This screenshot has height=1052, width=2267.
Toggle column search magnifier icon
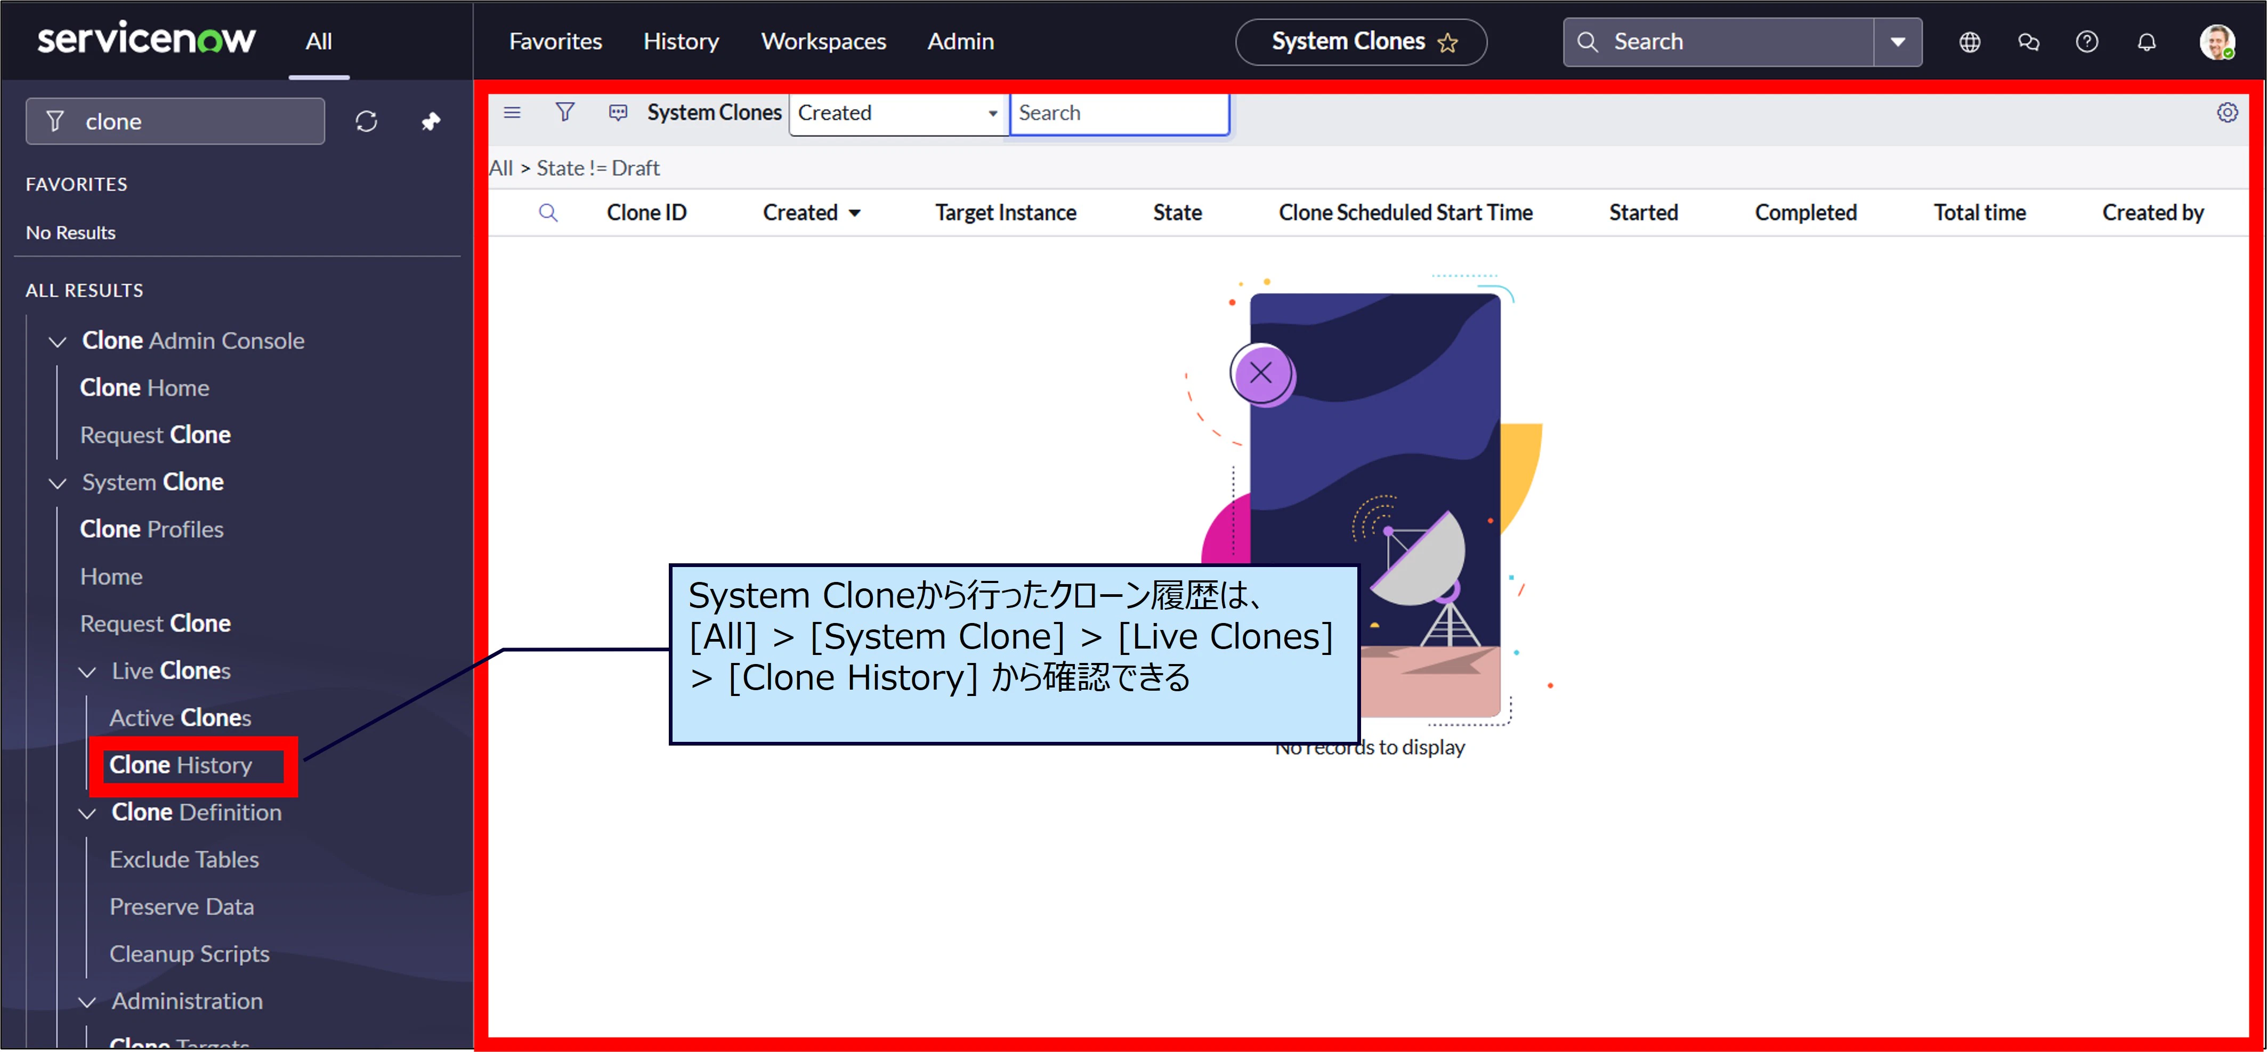tap(548, 213)
